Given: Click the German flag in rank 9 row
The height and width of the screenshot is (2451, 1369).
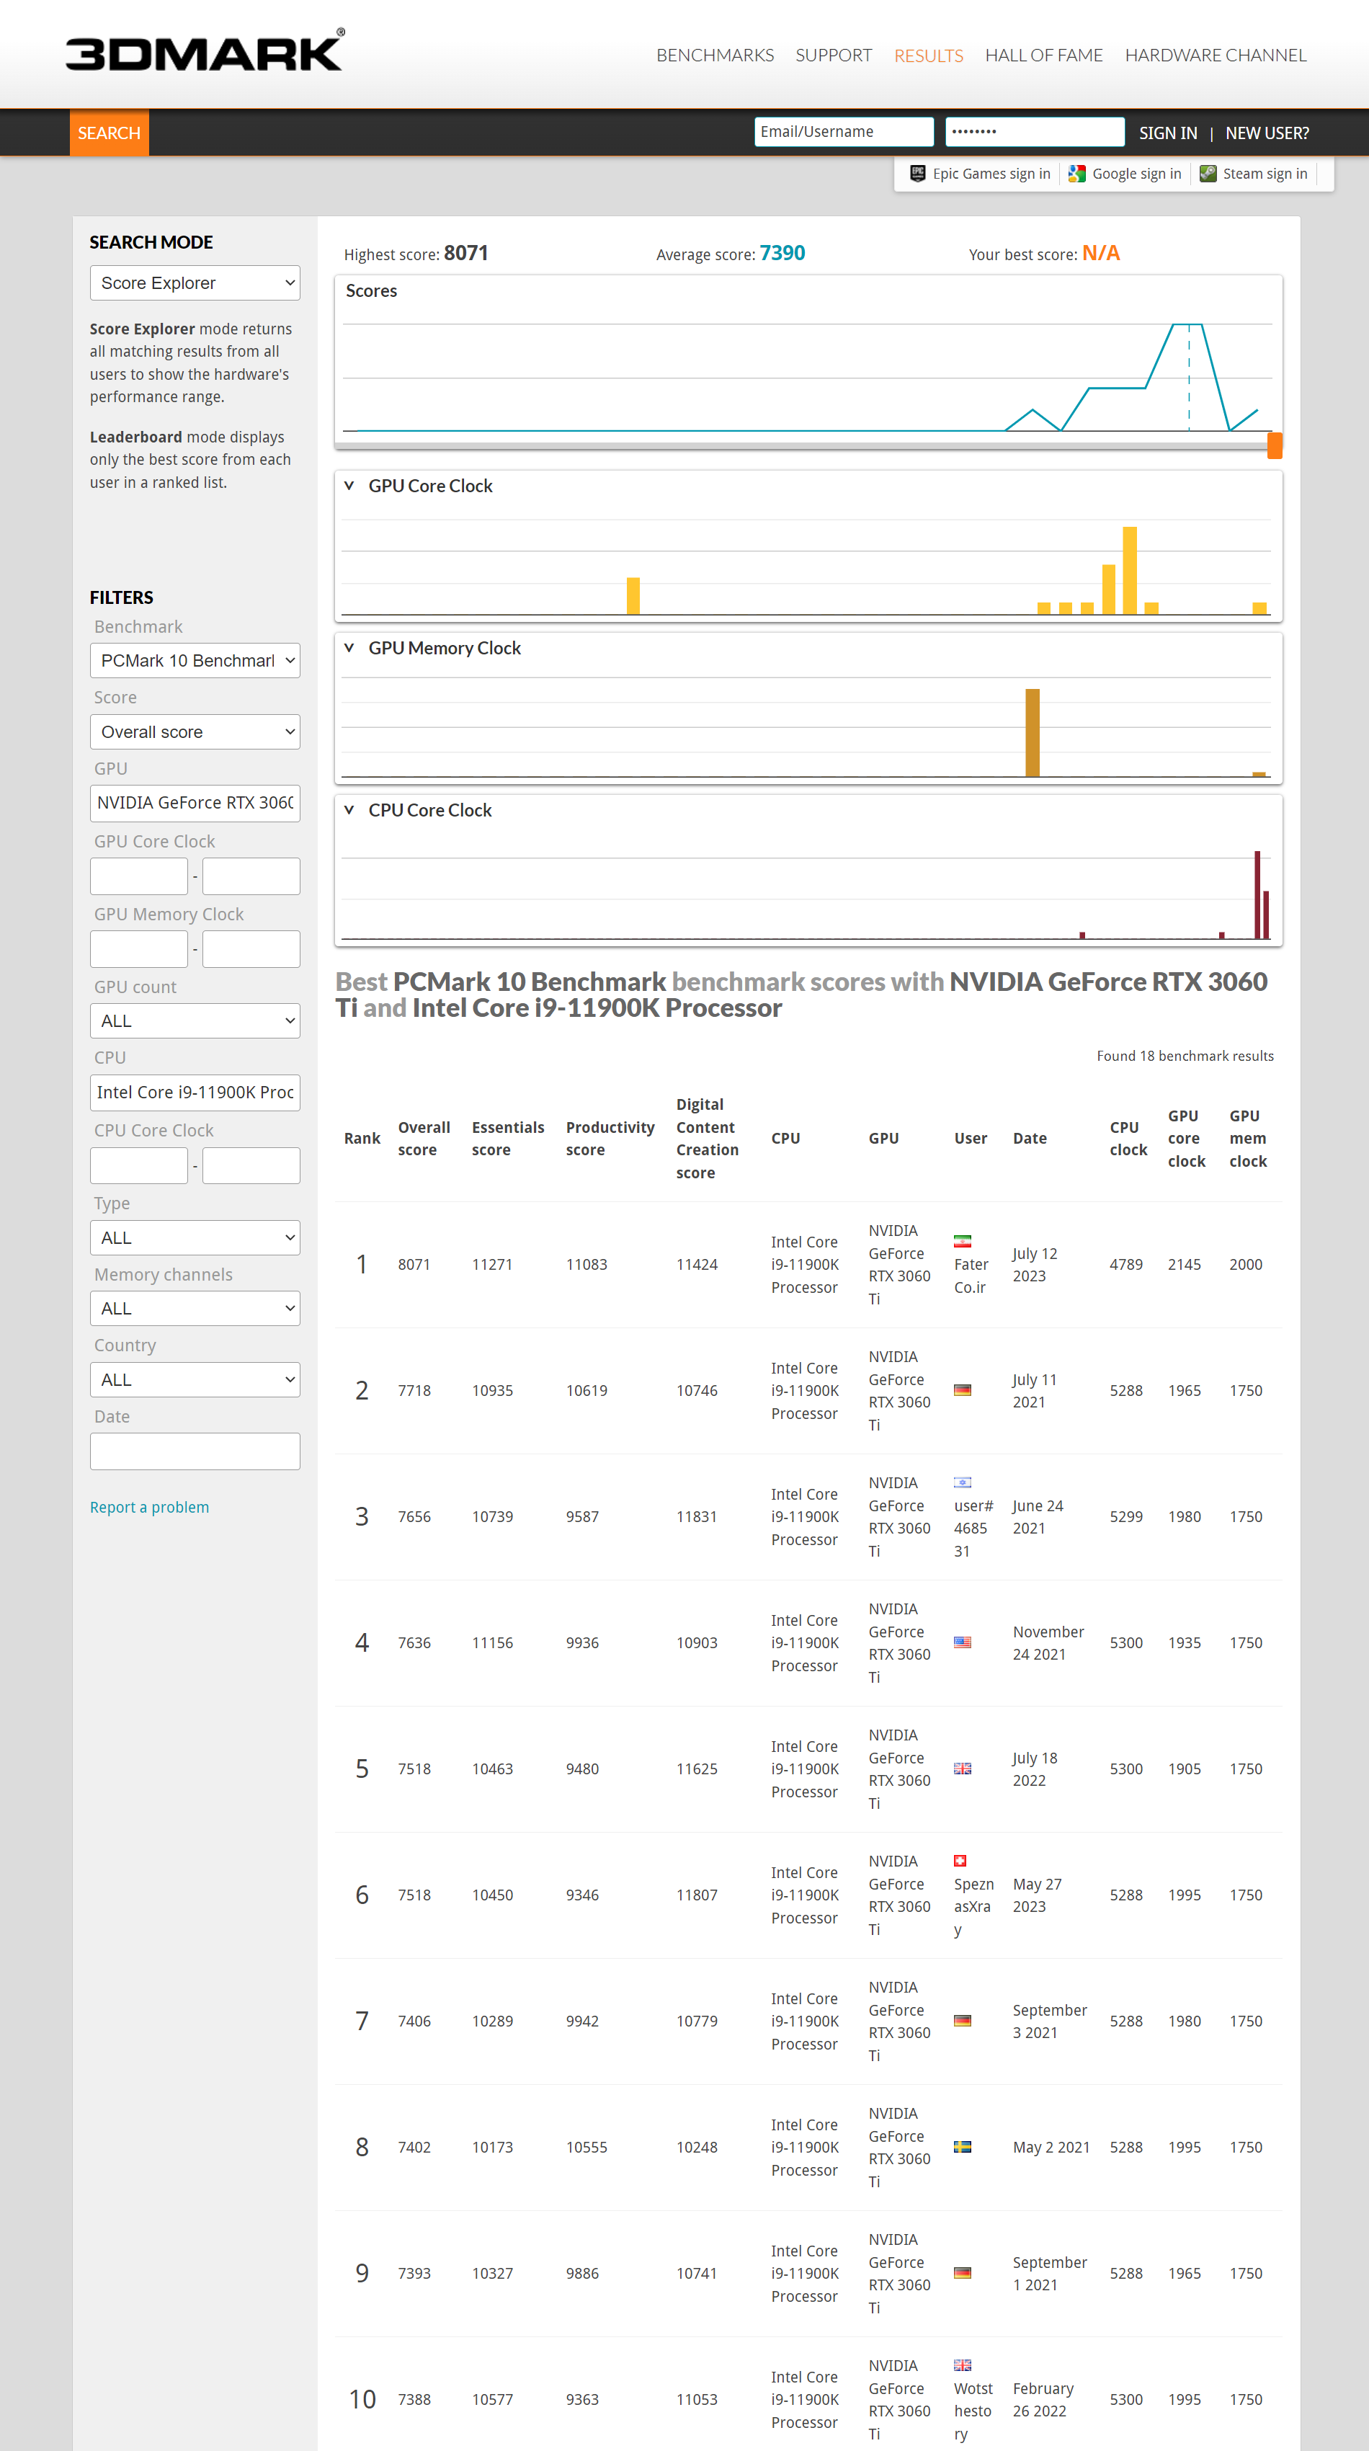Looking at the screenshot, I should click(x=963, y=2272).
